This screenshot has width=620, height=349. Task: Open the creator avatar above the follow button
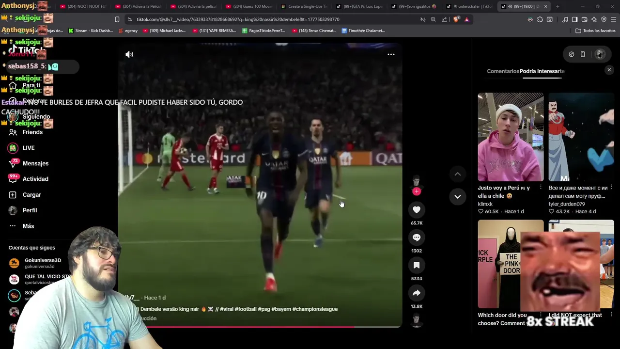coord(417,181)
